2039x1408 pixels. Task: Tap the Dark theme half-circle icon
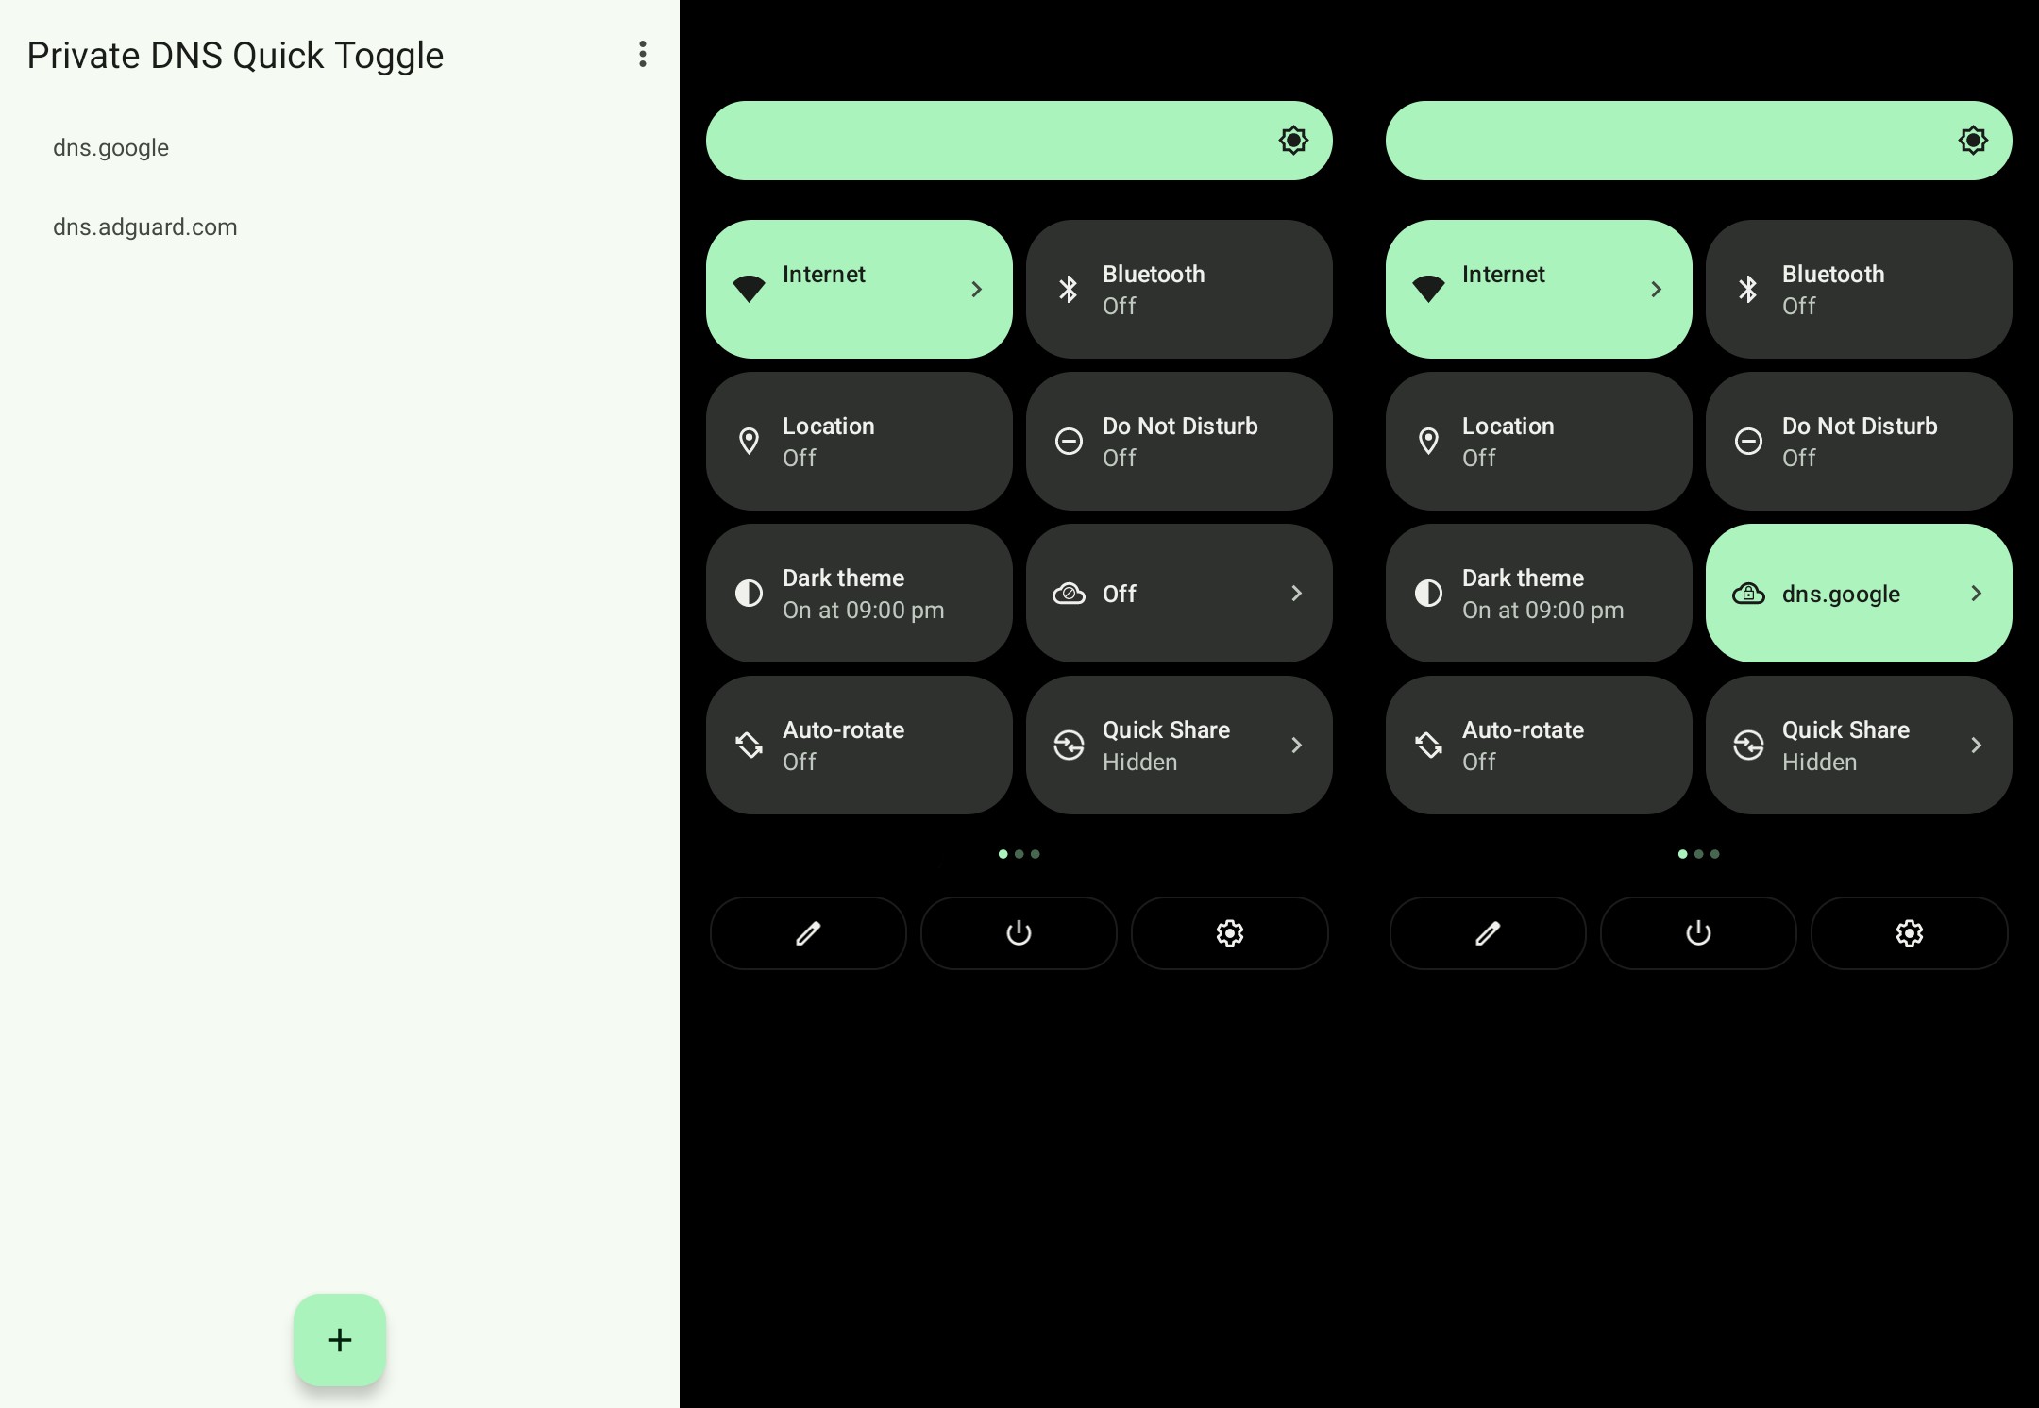pyautogui.click(x=750, y=592)
